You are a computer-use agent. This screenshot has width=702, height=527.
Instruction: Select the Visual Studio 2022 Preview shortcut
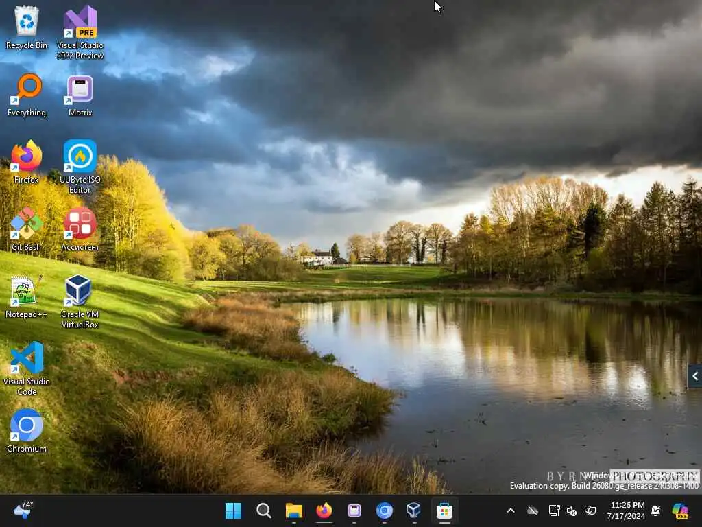click(80, 32)
